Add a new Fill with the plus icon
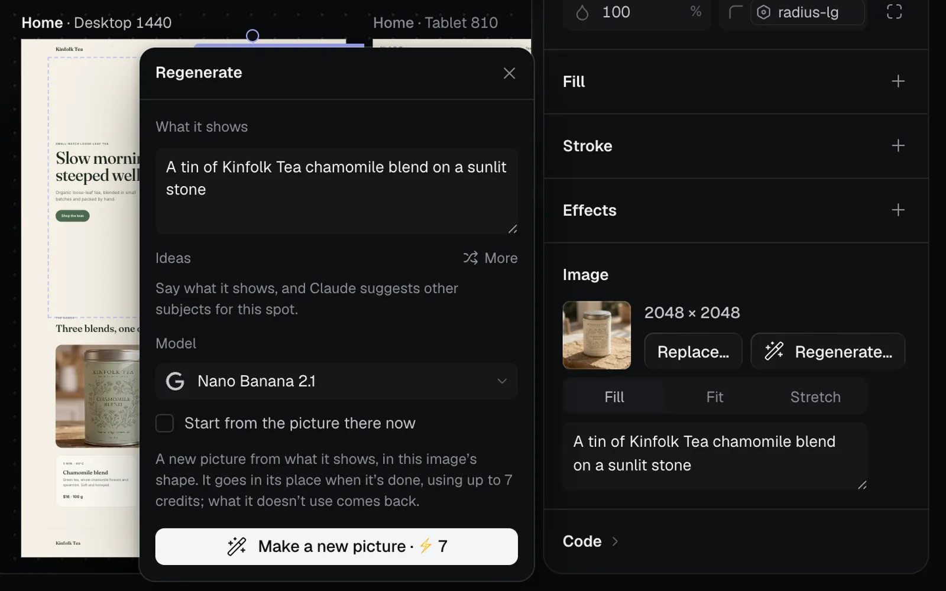The height and width of the screenshot is (591, 946). [898, 81]
